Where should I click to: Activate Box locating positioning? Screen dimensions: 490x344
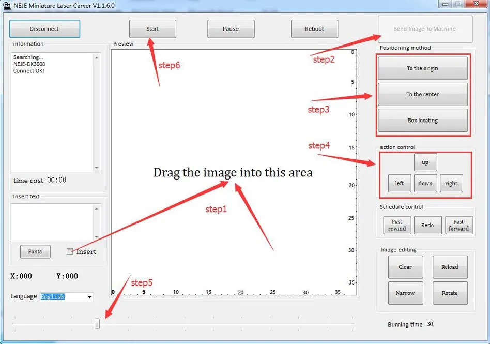pos(422,120)
